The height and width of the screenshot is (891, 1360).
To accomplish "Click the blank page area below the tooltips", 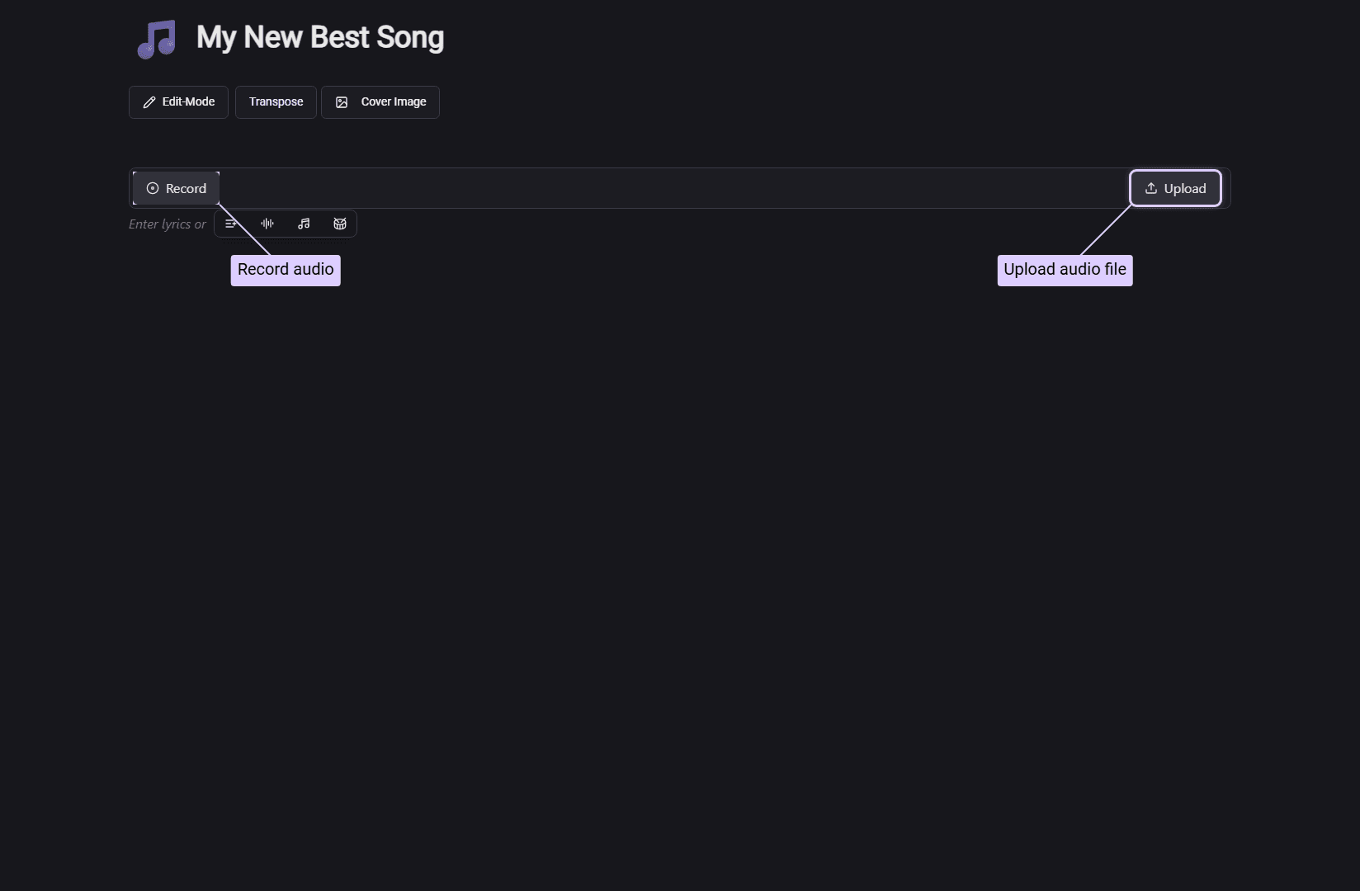I will tap(660, 536).
